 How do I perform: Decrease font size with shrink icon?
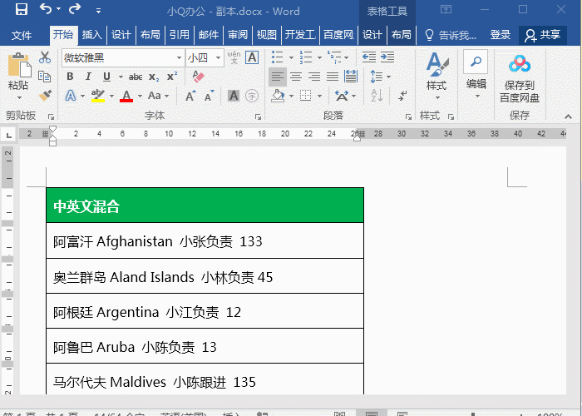pyautogui.click(x=210, y=96)
